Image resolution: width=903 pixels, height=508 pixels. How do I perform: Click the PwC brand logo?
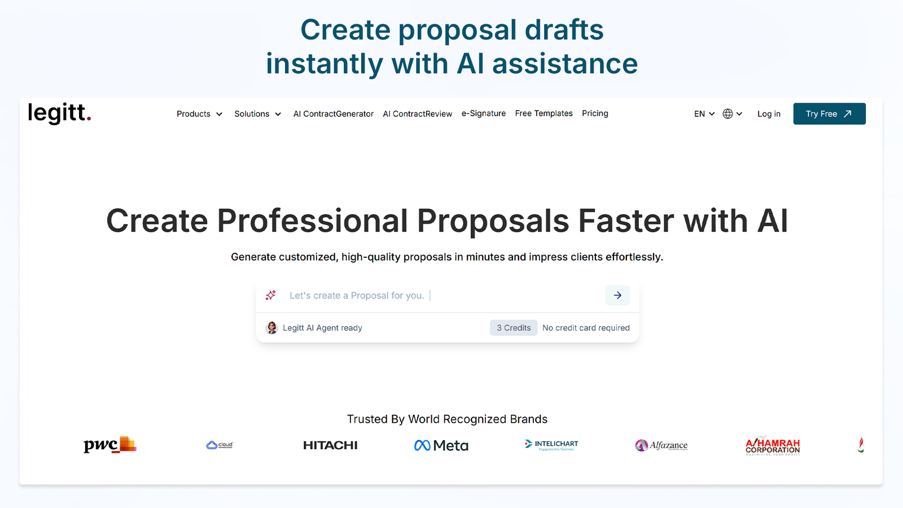(x=109, y=445)
